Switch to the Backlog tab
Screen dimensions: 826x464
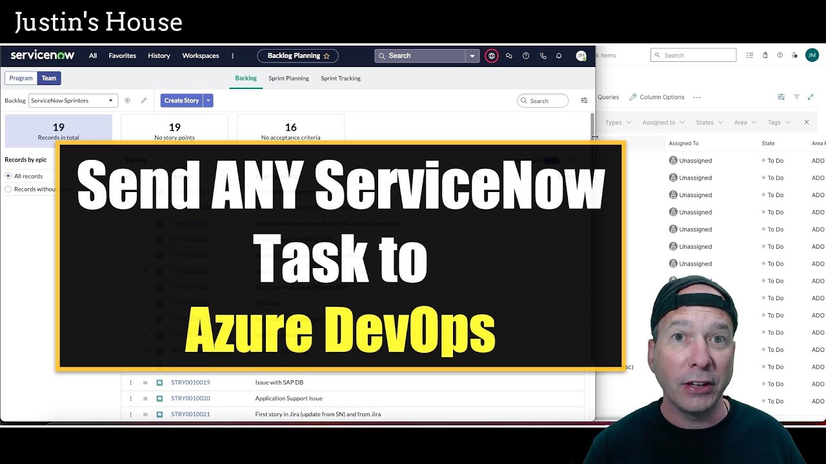tap(246, 79)
